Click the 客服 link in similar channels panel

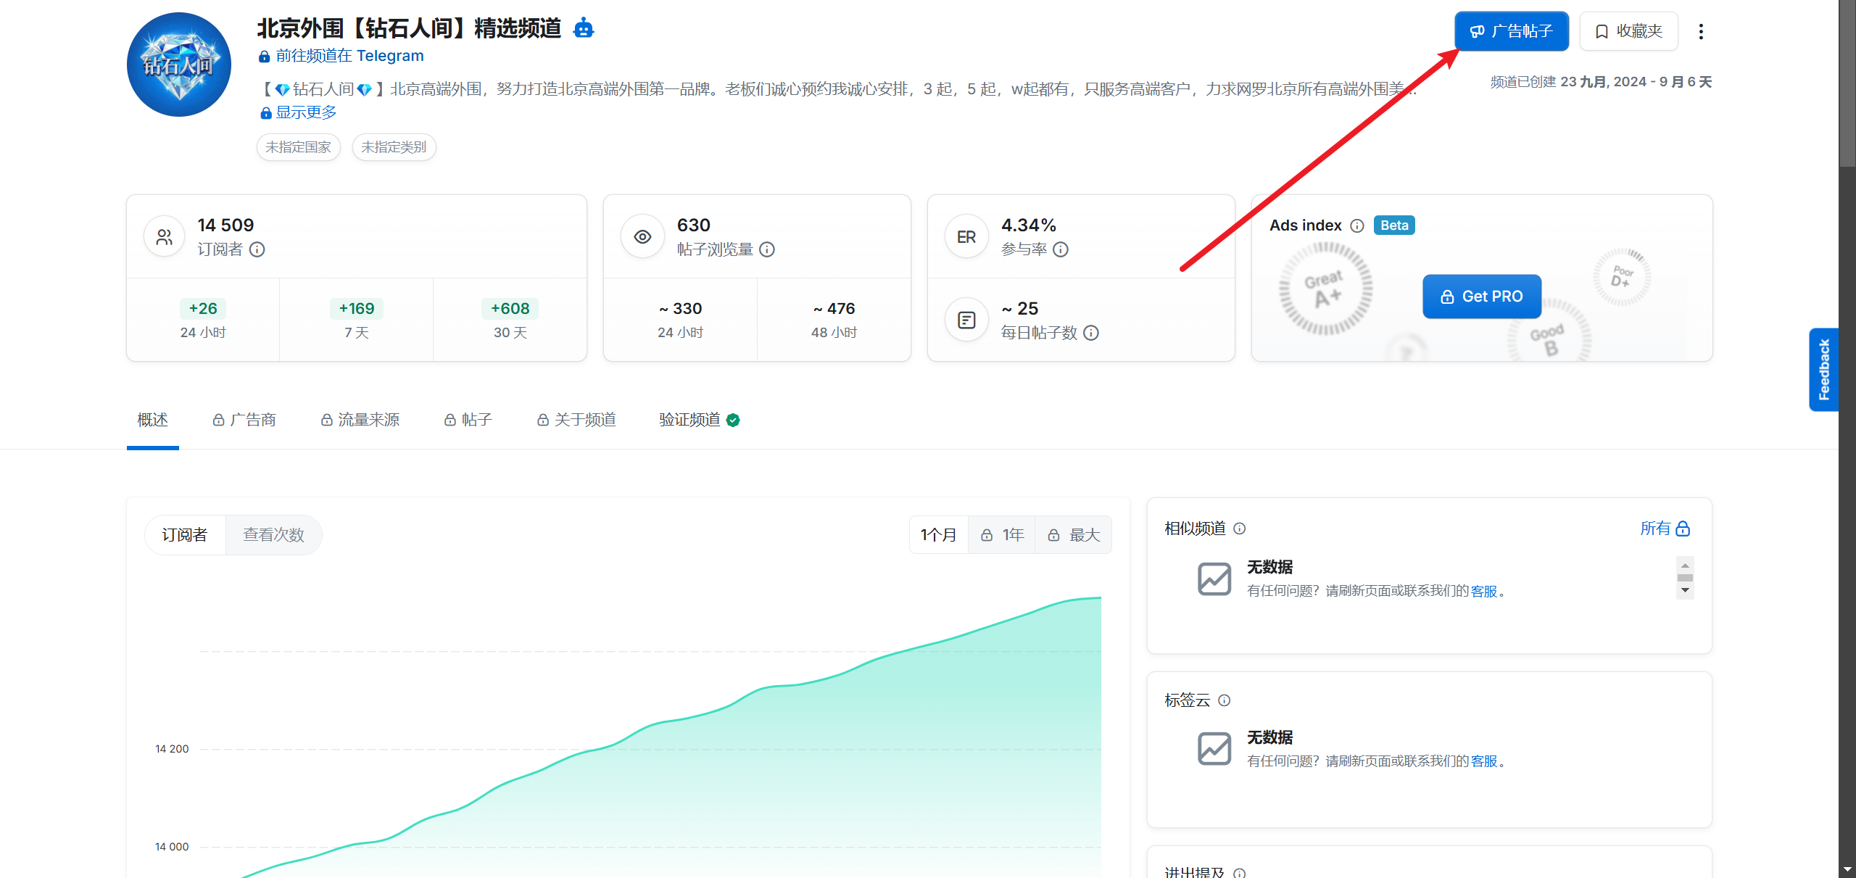(1484, 591)
